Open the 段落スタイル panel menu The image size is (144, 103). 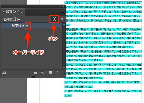[63, 12]
